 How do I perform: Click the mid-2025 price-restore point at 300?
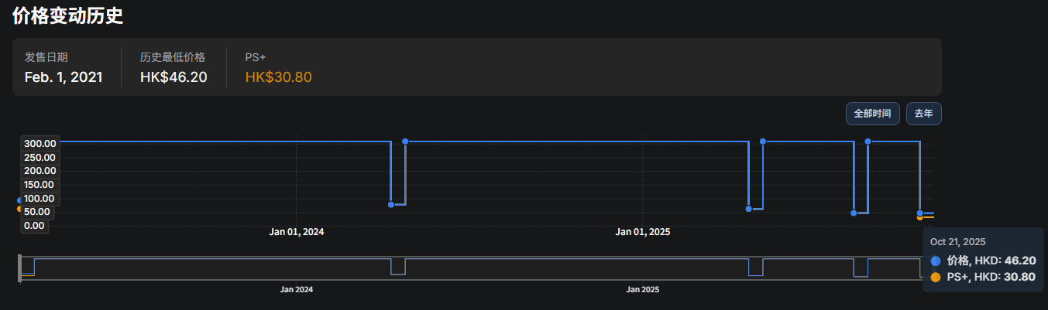click(x=763, y=141)
